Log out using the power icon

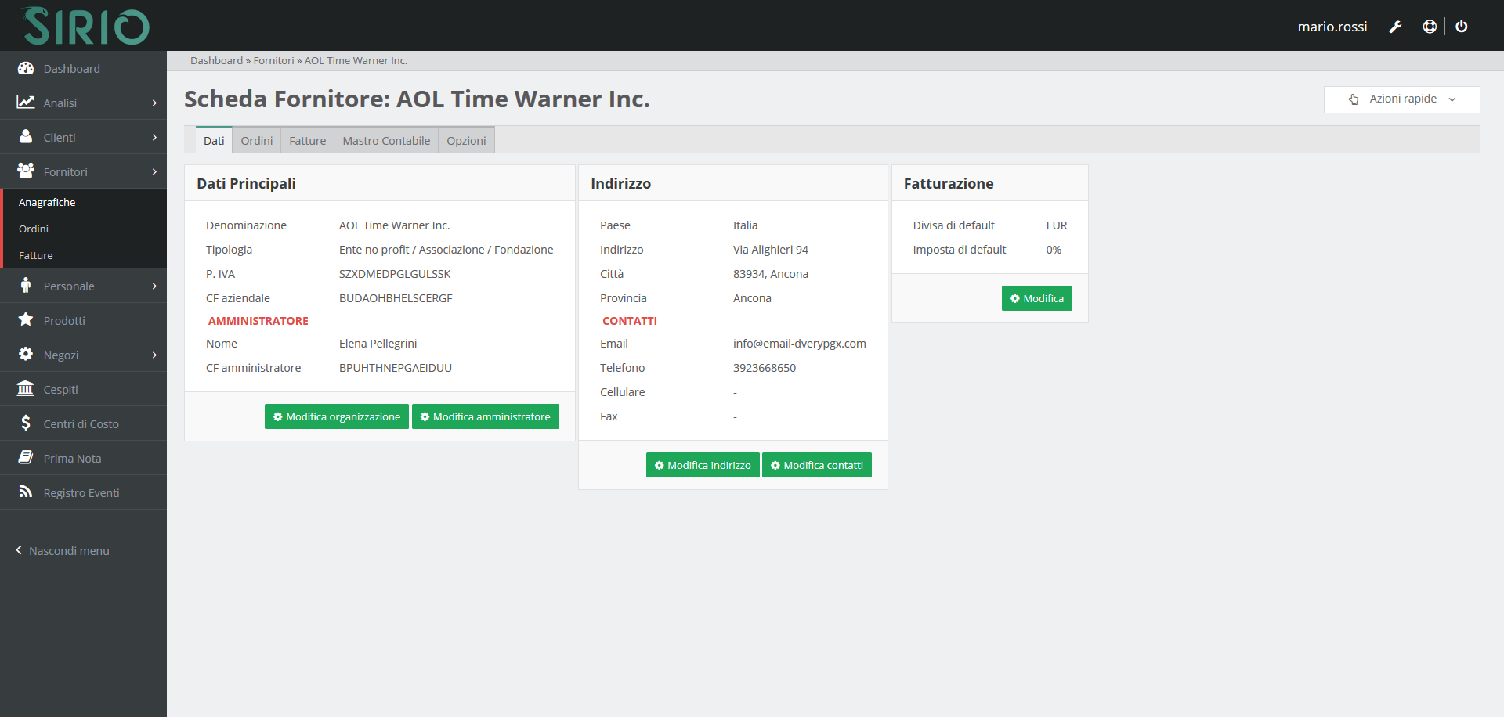click(x=1462, y=27)
